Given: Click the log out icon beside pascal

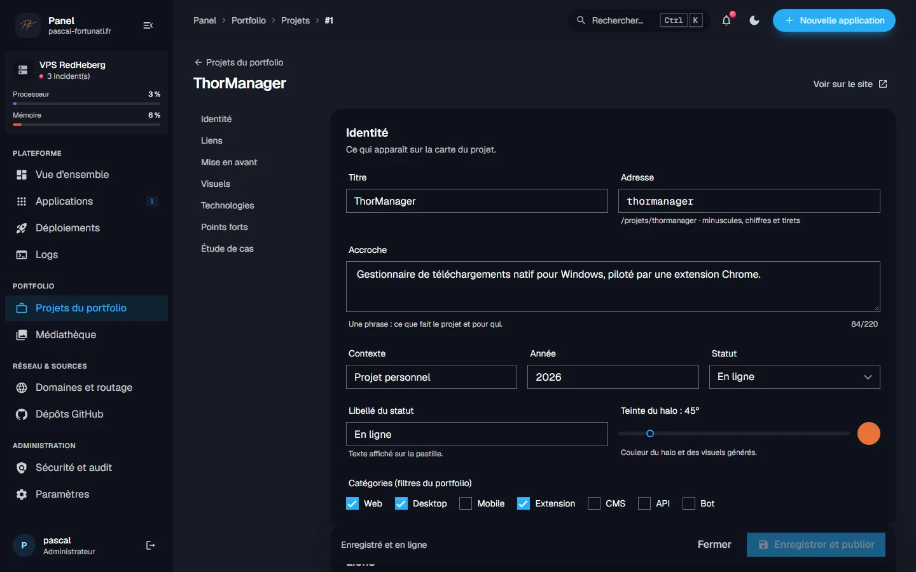Looking at the screenshot, I should click(151, 545).
